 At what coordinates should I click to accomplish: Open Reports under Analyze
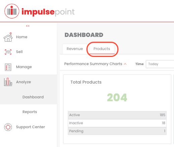tap(30, 112)
